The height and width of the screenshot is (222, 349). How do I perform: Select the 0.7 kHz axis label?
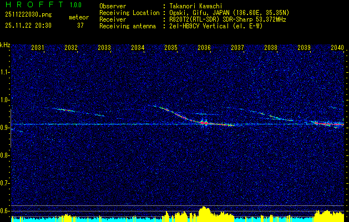(x=4, y=184)
